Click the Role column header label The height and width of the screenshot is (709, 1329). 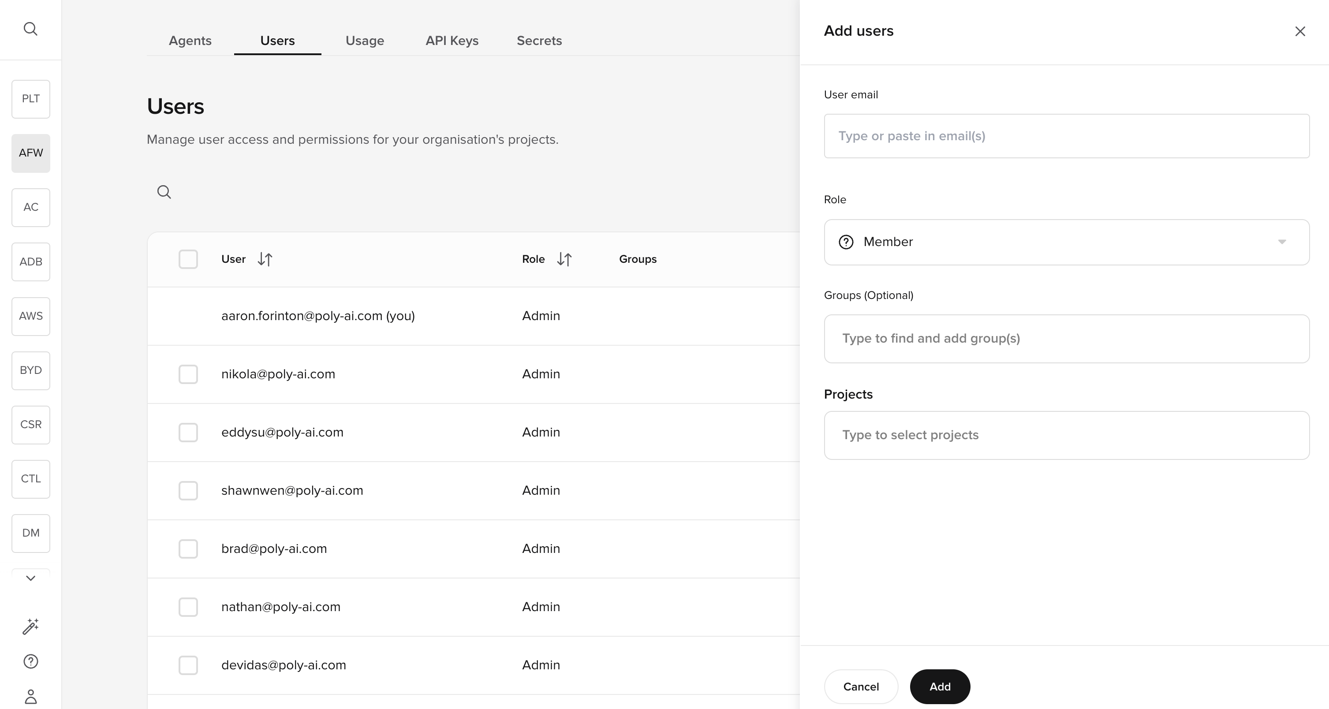point(533,259)
